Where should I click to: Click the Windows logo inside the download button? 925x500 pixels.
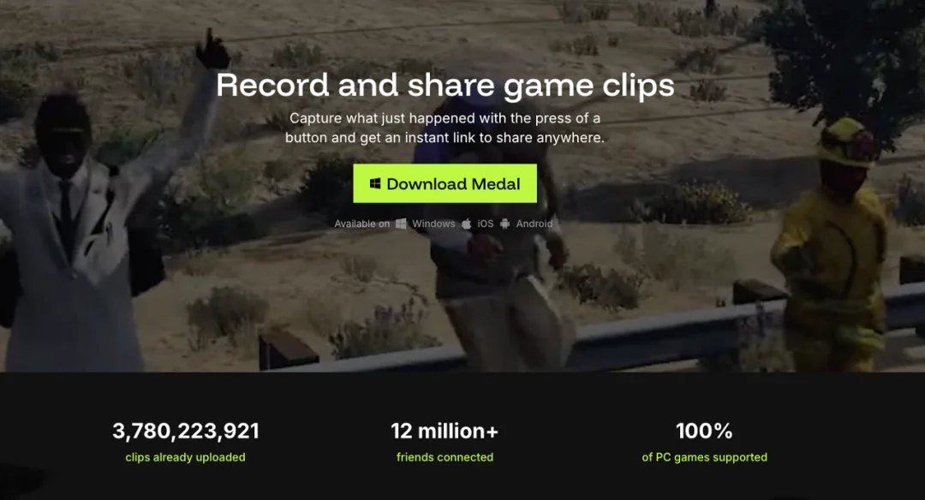coord(375,183)
